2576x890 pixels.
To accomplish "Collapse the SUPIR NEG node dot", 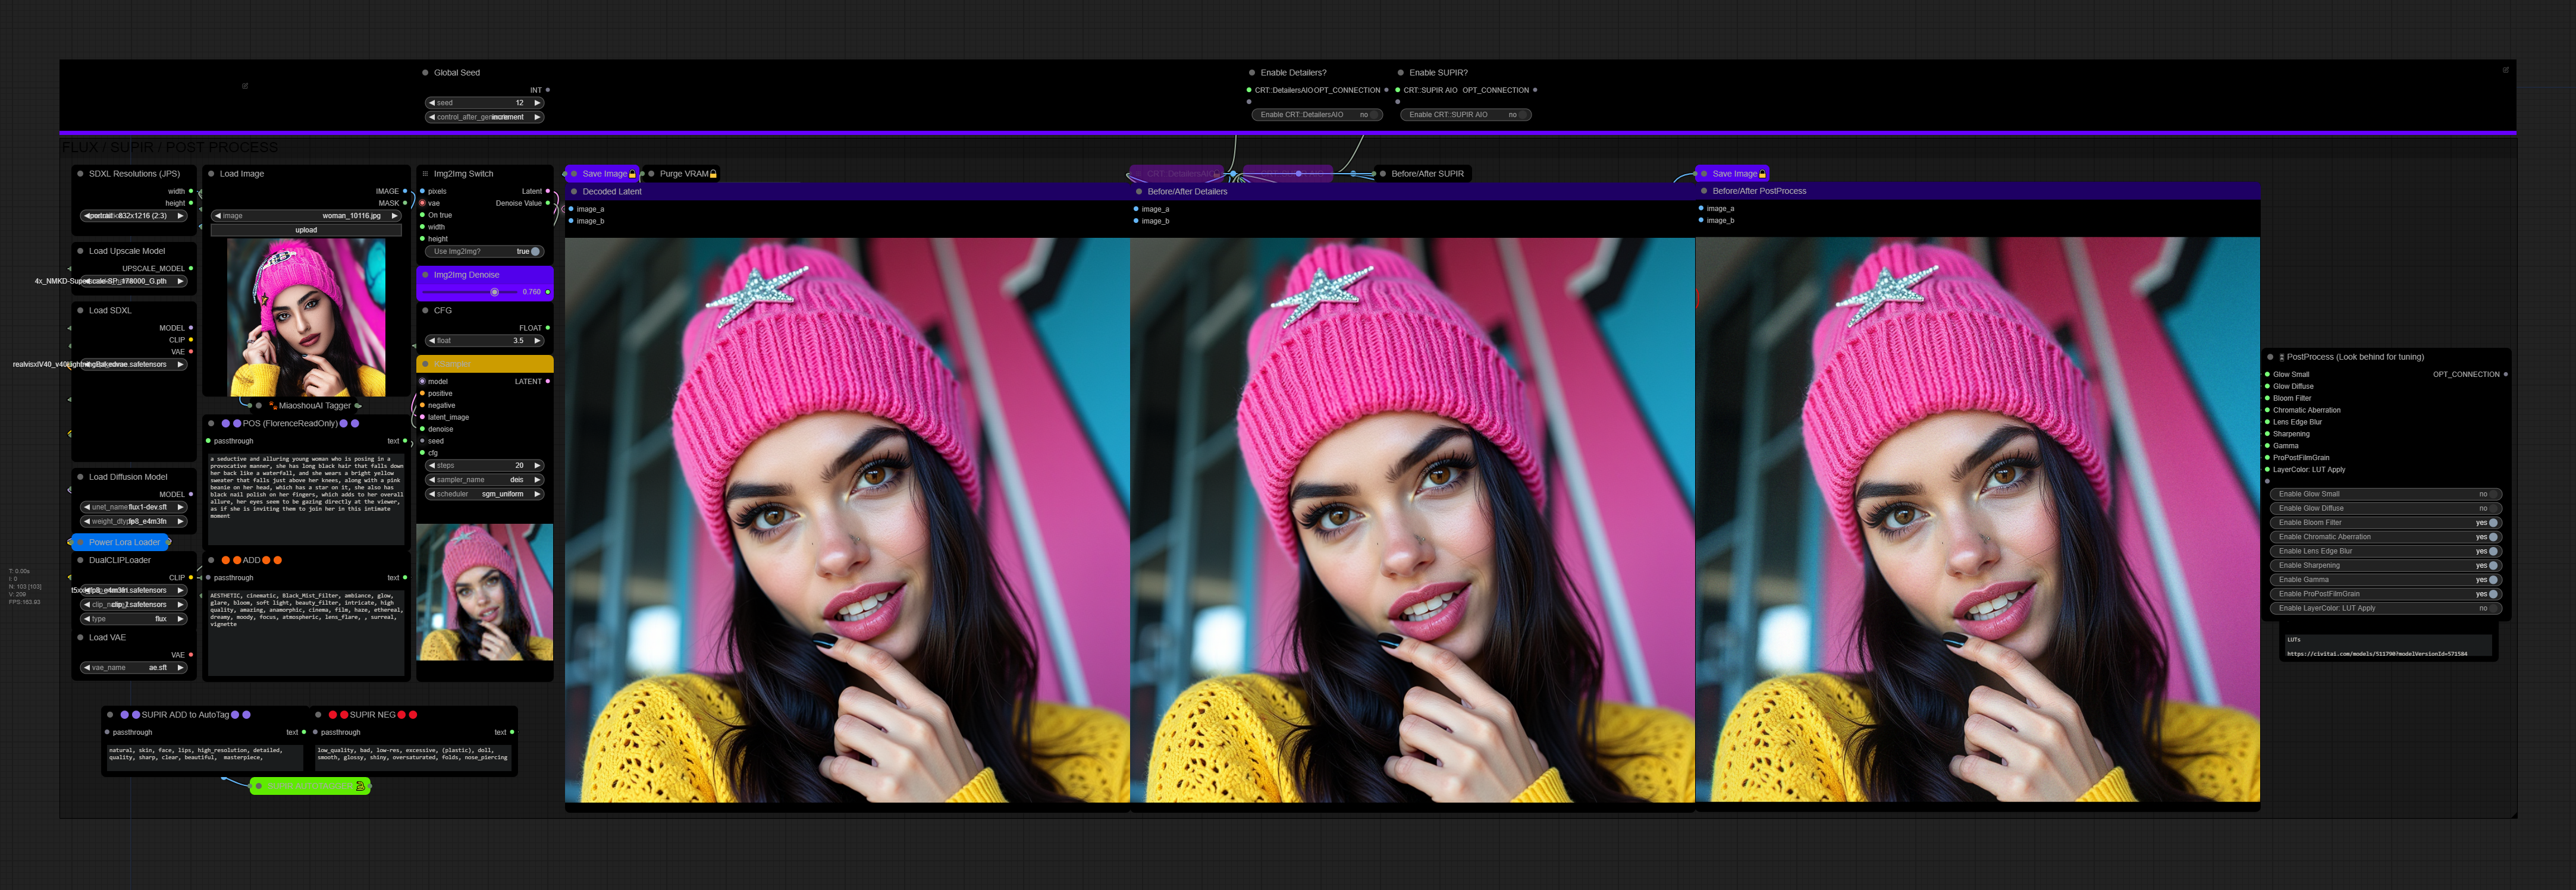I will point(318,715).
